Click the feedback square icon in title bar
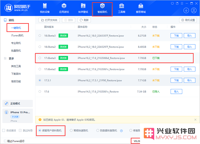Screen dimensions: 200x144 click(x=177, y=3)
